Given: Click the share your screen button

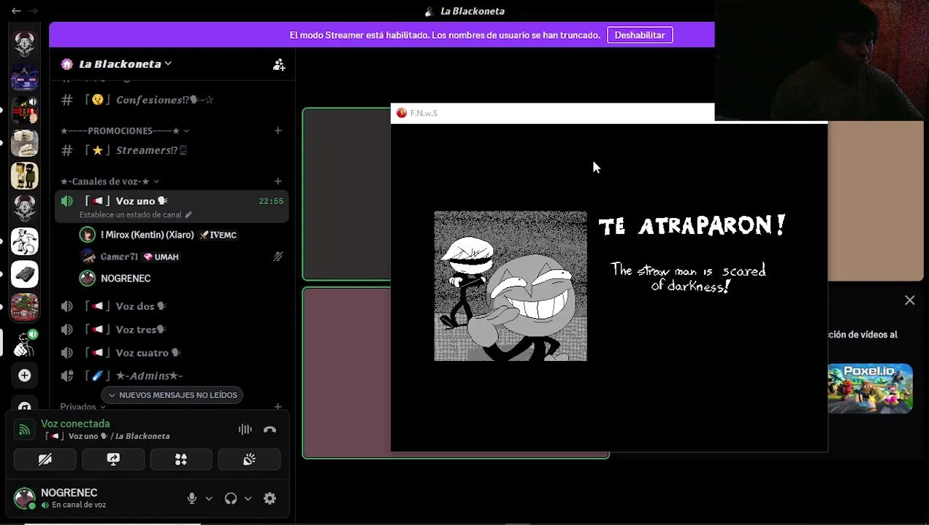Looking at the screenshot, I should 112,459.
